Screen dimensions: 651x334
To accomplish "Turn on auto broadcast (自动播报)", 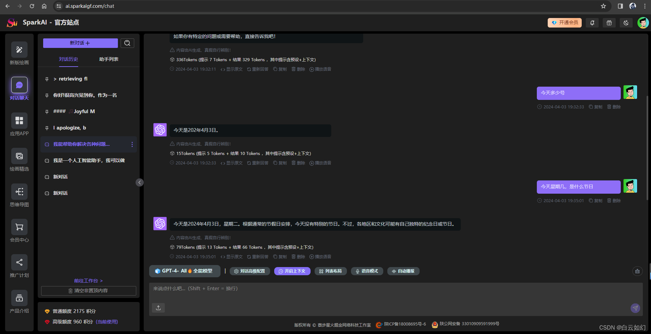I will pyautogui.click(x=403, y=271).
